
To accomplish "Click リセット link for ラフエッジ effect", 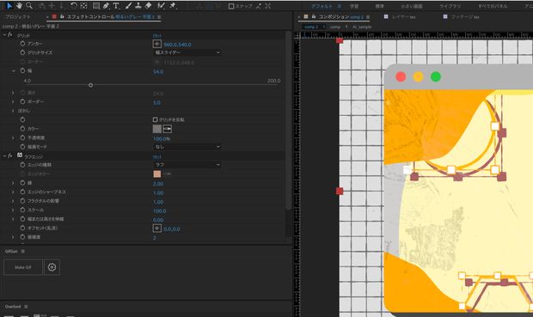I will (x=157, y=157).
